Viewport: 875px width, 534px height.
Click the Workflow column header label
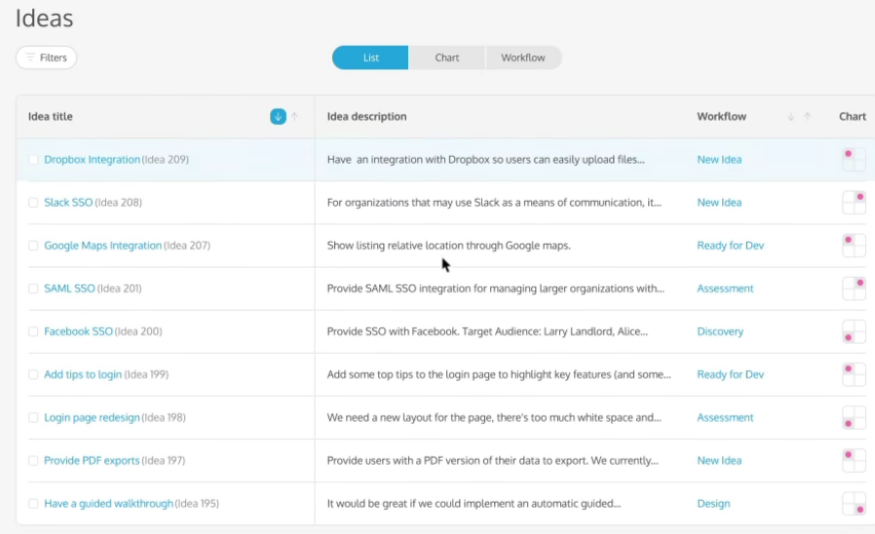tap(722, 117)
